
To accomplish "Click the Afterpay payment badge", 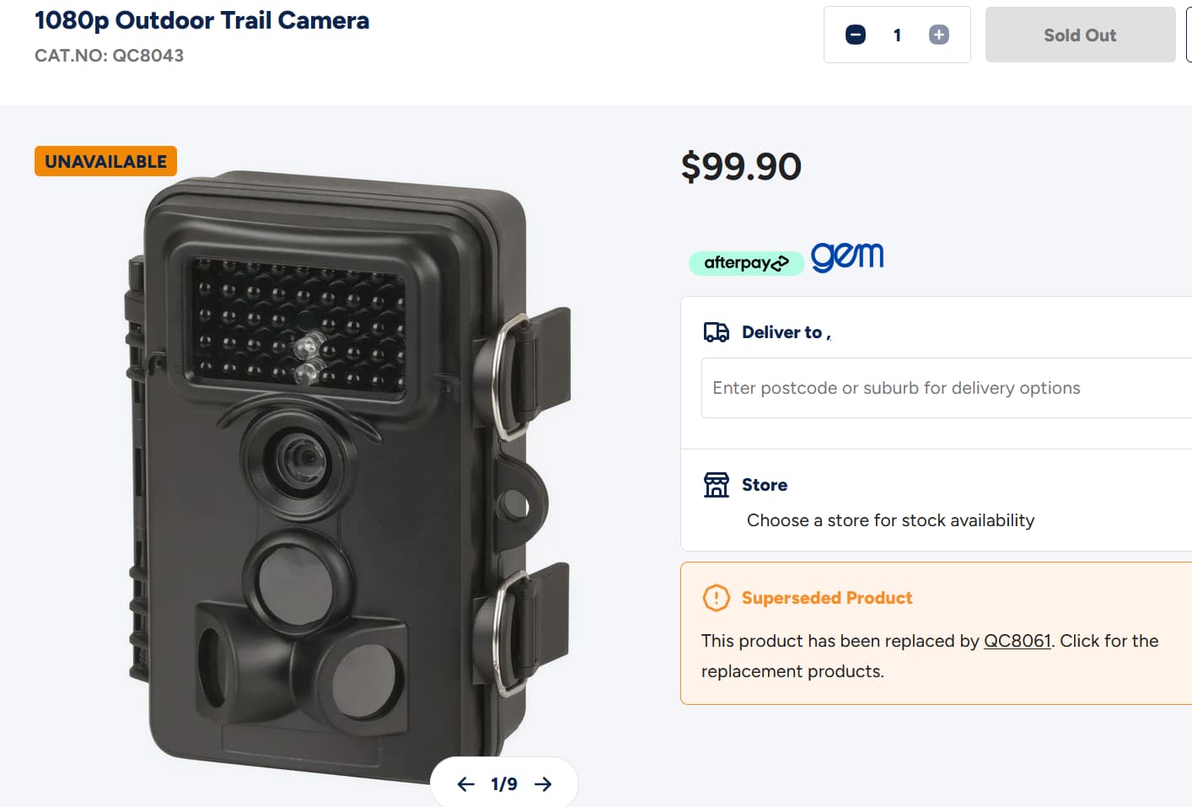I will (746, 263).
